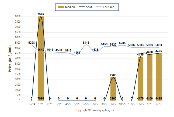The width and height of the screenshot is (174, 117).
Task: Click the 7995 peak Sold data label
Action: pos(41,14)
